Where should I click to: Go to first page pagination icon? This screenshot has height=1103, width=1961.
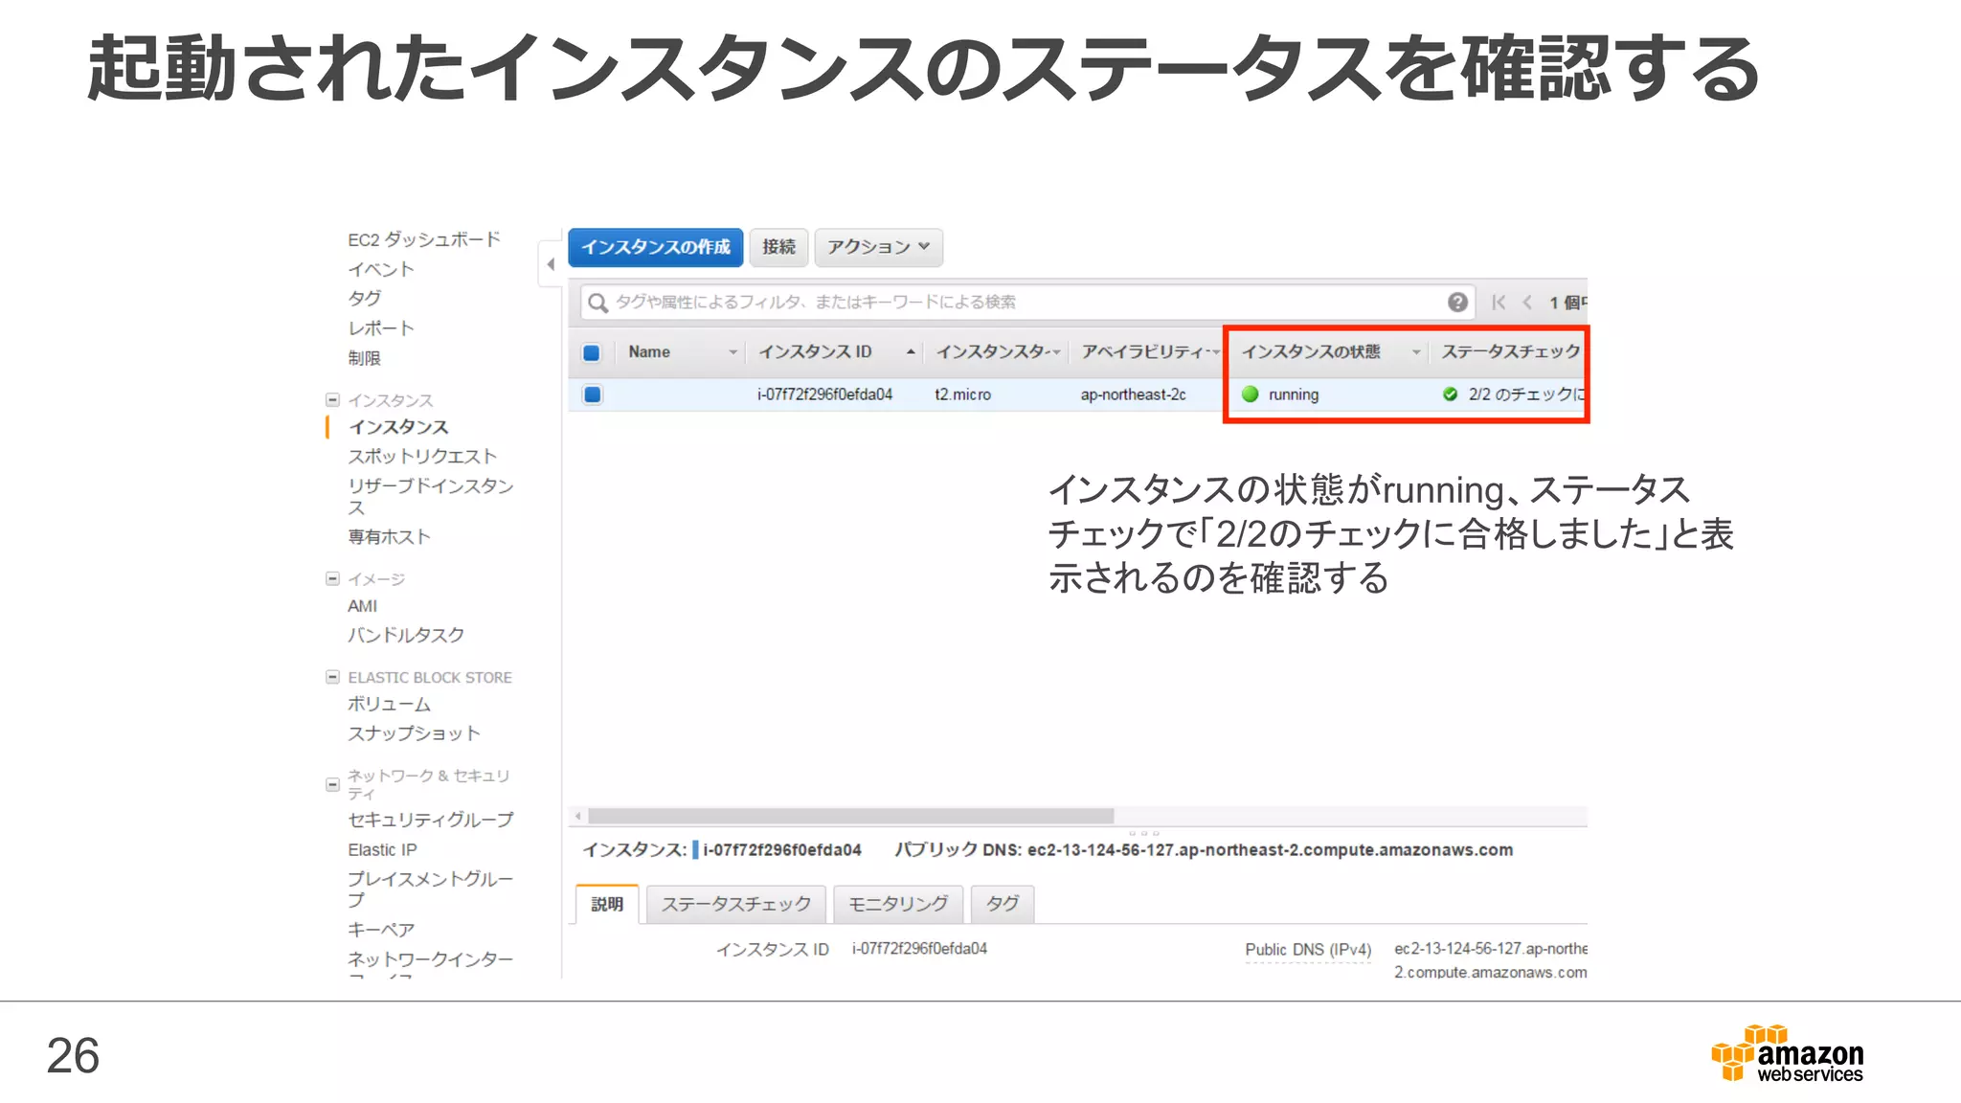coord(1499,303)
